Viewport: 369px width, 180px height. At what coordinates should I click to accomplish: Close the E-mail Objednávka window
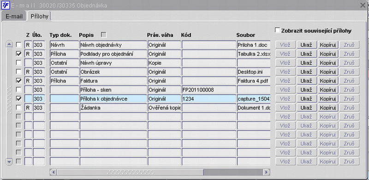click(363, 5)
